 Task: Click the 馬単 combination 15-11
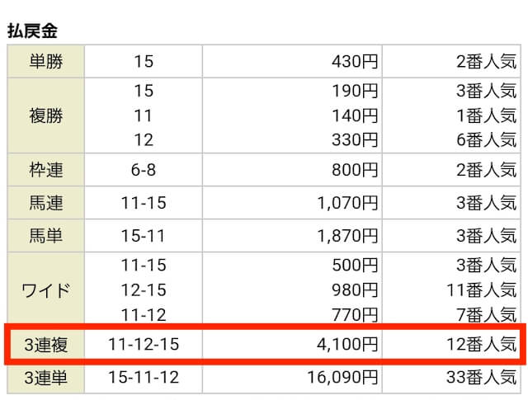click(x=144, y=236)
